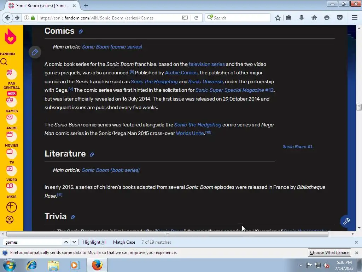
Task: Jump to previous find match
Action: (66, 242)
